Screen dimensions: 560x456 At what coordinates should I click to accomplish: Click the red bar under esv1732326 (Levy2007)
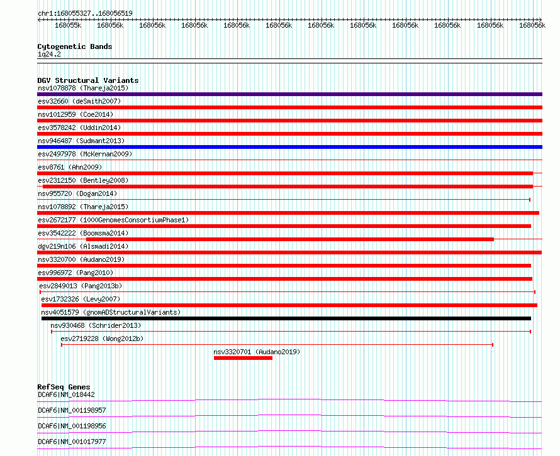tap(289, 305)
